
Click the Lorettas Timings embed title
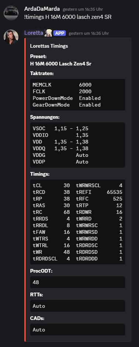coord(49,46)
